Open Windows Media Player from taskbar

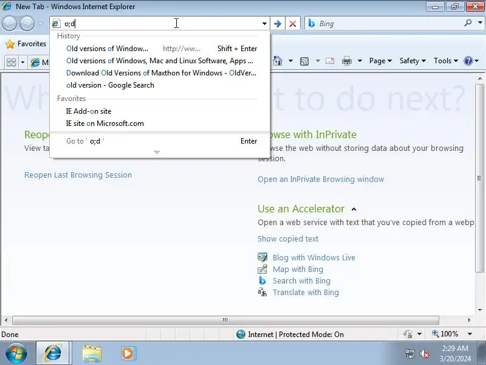point(128,353)
